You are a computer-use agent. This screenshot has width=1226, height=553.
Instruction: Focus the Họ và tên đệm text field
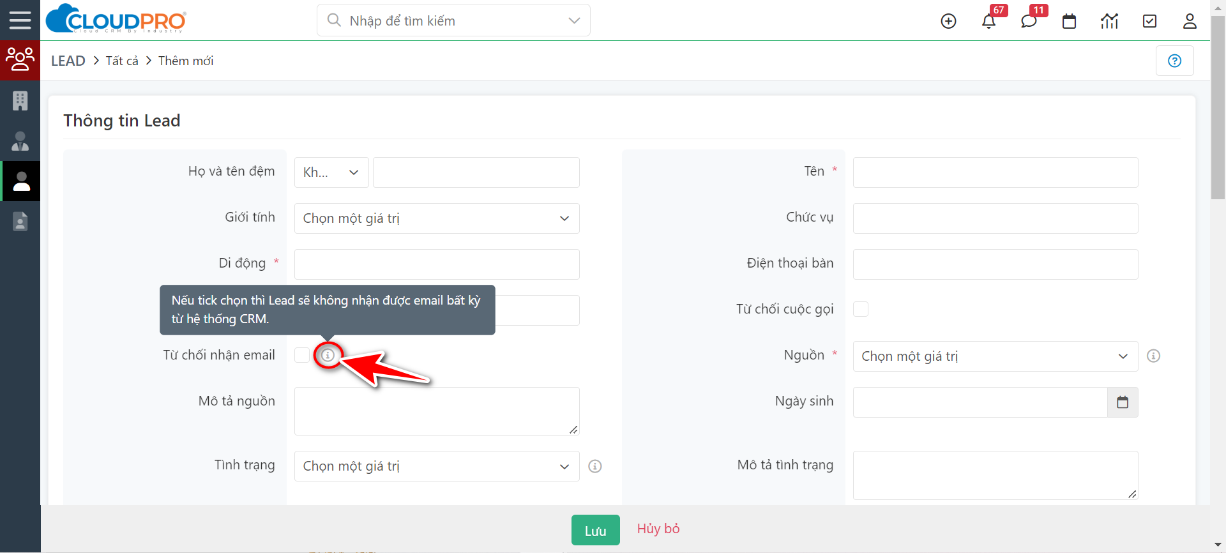click(476, 172)
